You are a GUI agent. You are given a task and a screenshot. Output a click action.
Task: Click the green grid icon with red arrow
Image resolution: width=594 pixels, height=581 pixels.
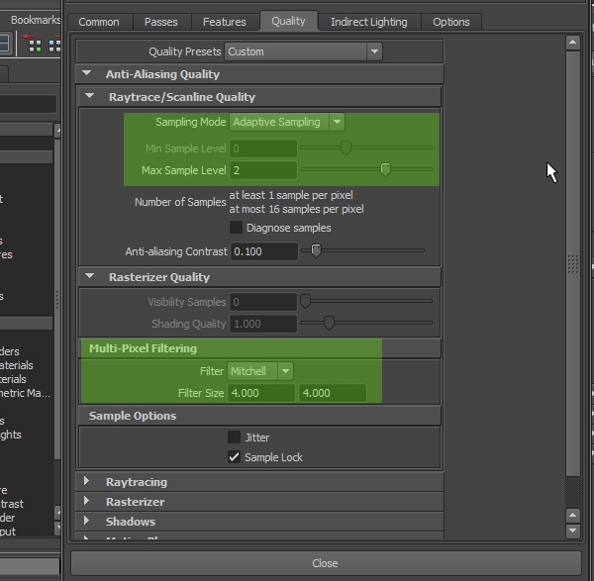pyautogui.click(x=32, y=44)
